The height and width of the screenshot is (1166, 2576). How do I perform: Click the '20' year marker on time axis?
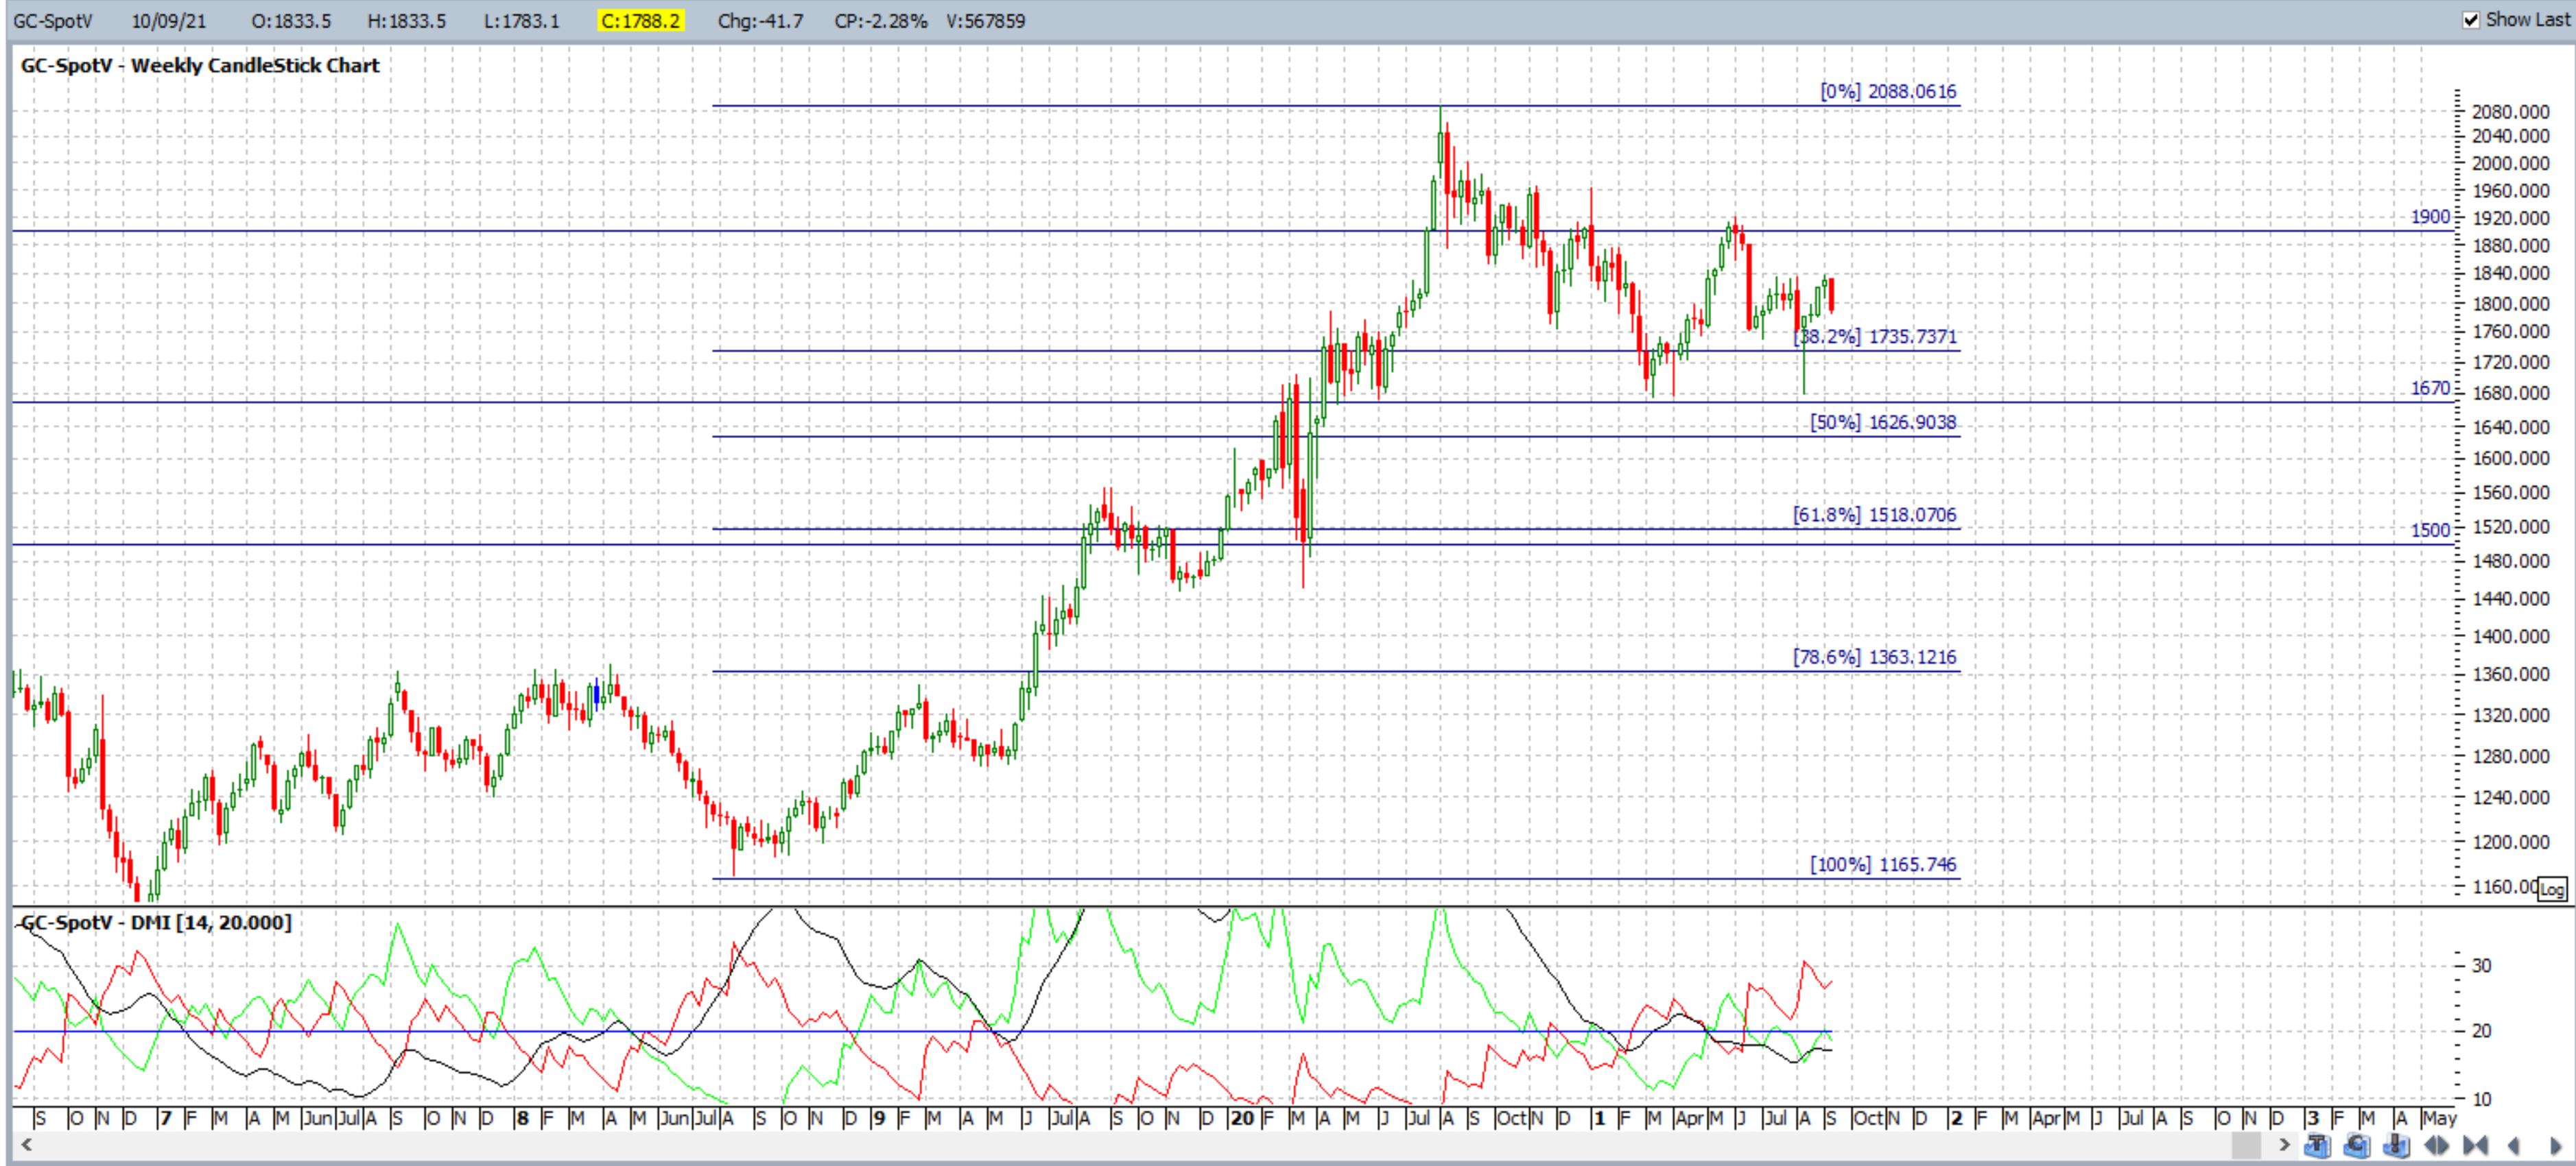click(1242, 1119)
